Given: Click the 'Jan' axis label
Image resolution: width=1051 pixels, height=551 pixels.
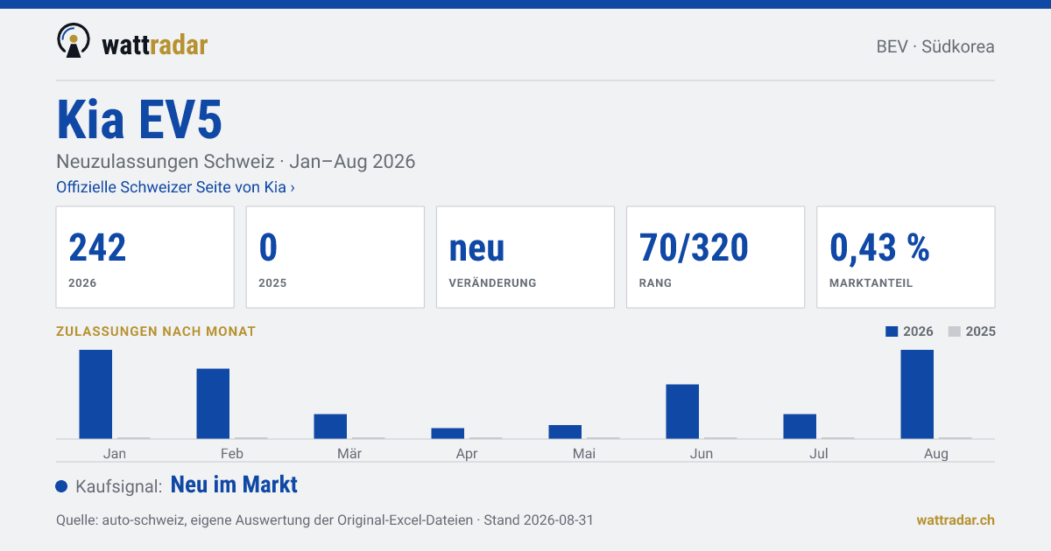Looking at the screenshot, I should [x=115, y=453].
